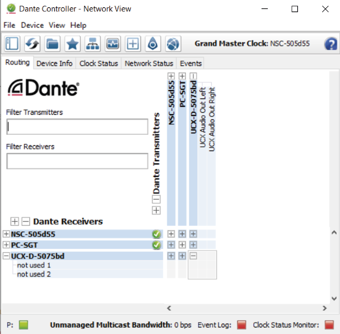Click the Dante logo in the routing pane

[43, 88]
